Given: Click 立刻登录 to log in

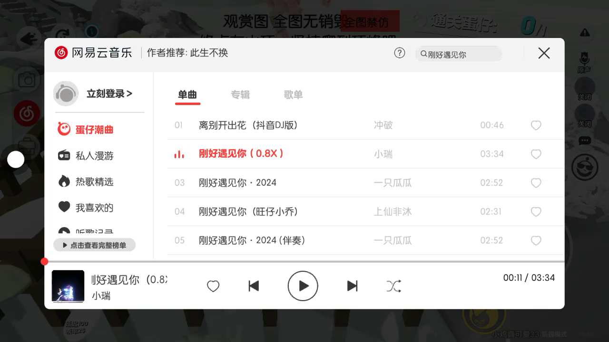Looking at the screenshot, I should (x=109, y=94).
